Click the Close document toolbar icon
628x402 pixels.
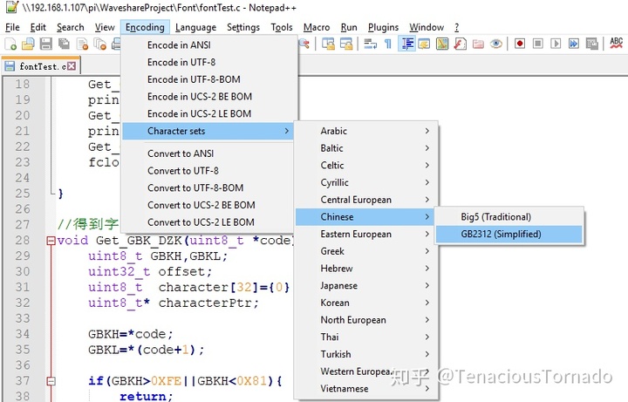(x=82, y=44)
